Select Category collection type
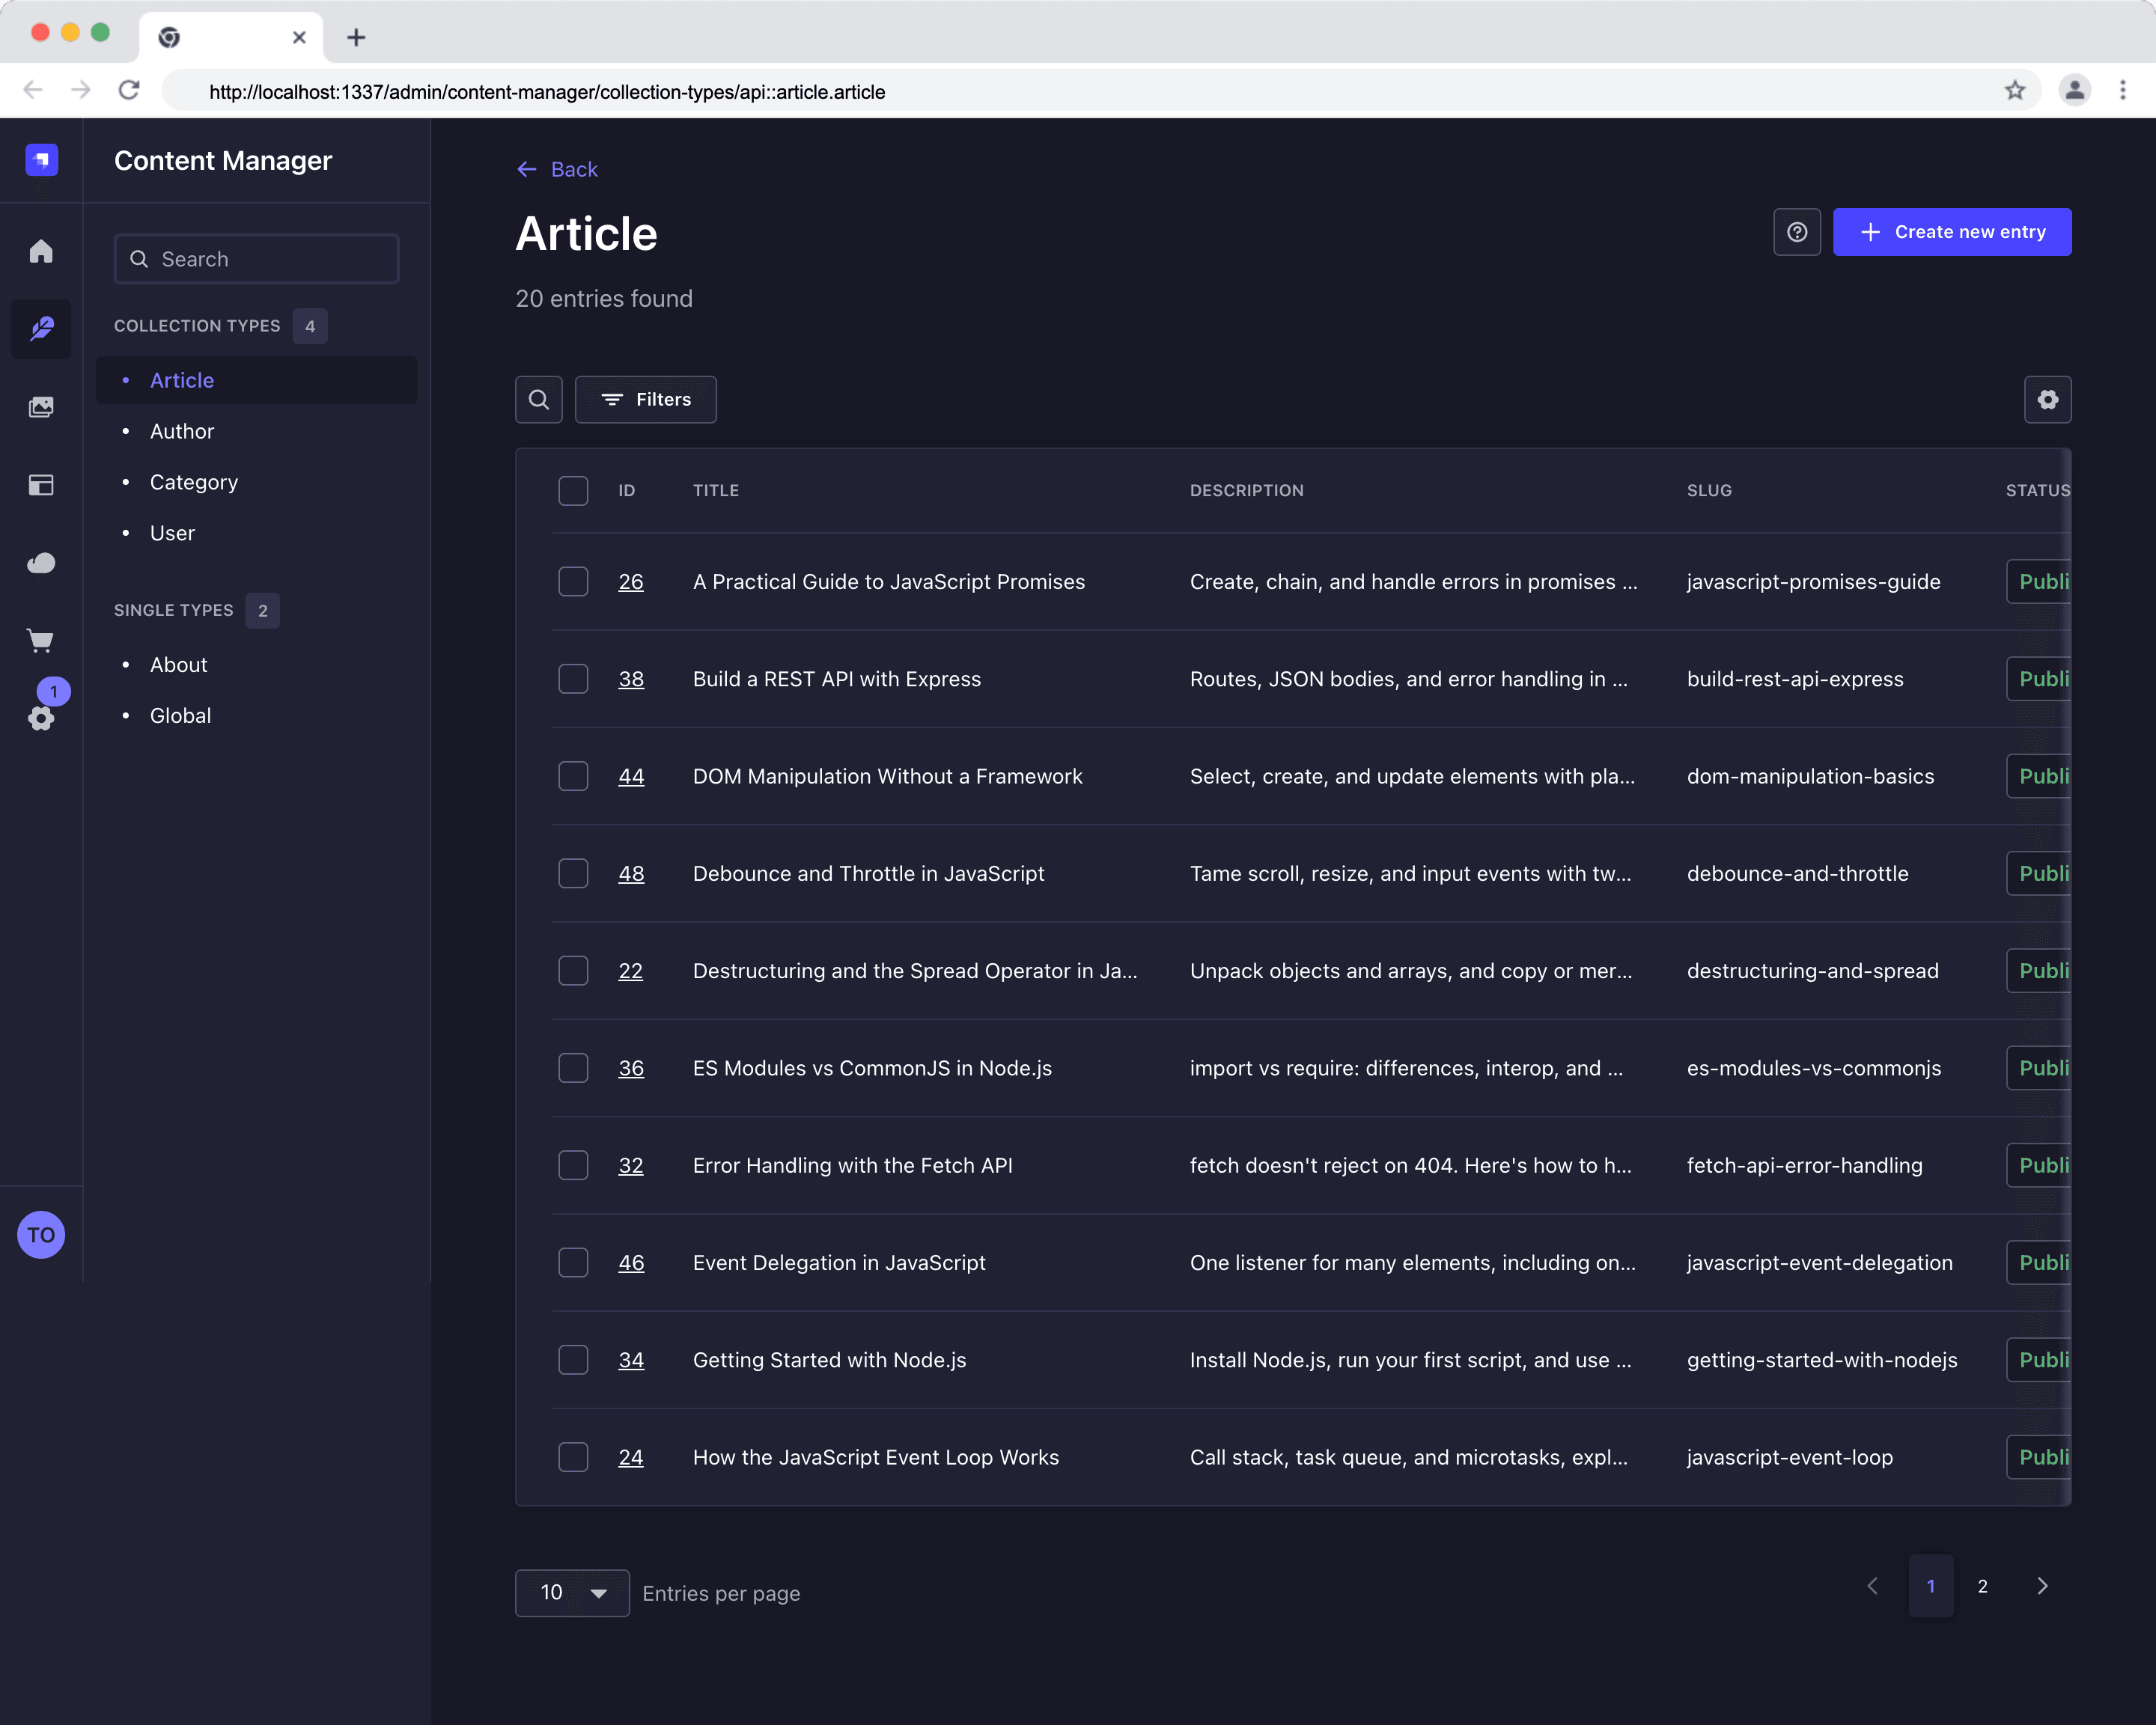2156x1725 pixels. [x=194, y=483]
